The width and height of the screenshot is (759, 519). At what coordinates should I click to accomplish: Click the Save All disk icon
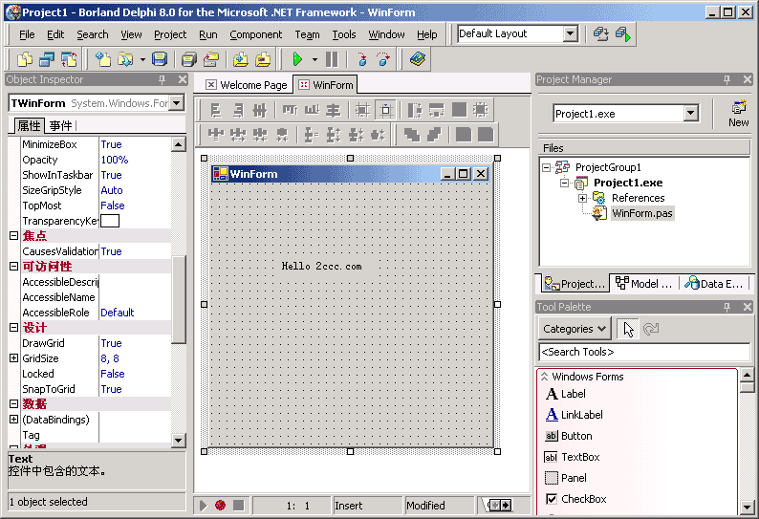click(x=188, y=59)
